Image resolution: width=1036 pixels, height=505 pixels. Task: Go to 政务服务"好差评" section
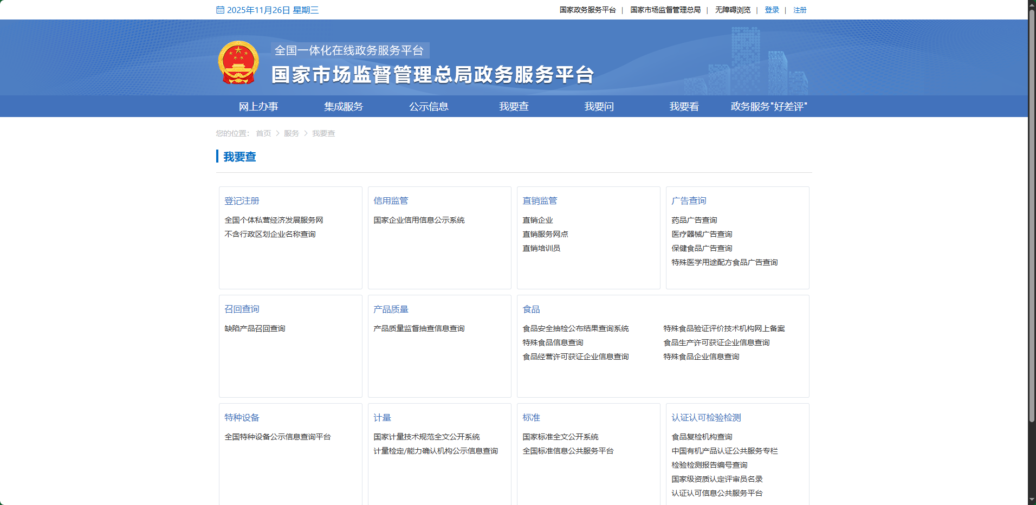coord(768,107)
